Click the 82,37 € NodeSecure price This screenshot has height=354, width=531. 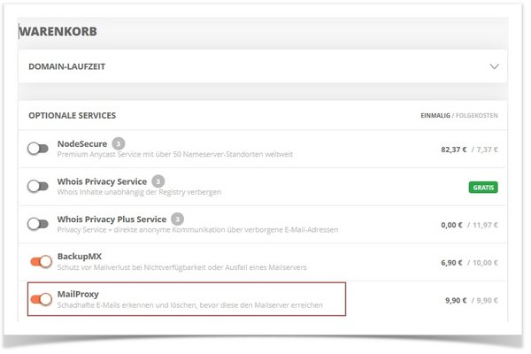click(454, 150)
